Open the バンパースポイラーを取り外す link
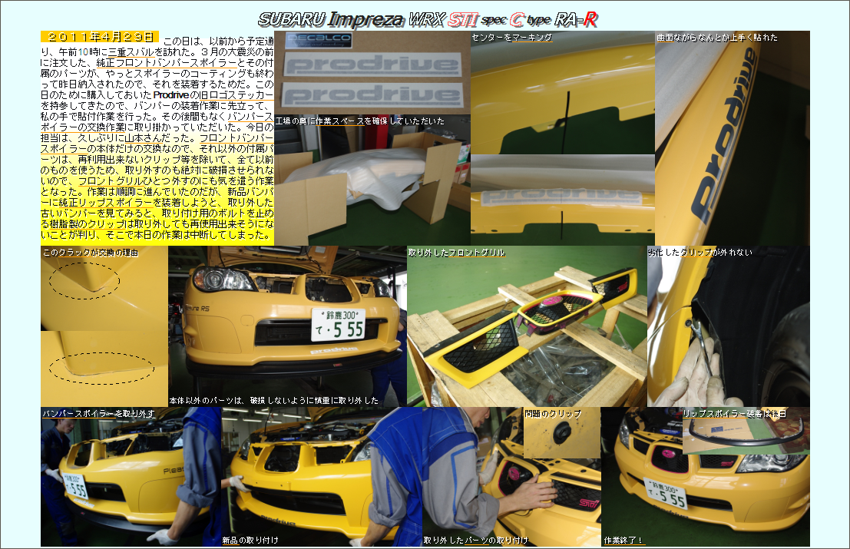 pos(98,413)
